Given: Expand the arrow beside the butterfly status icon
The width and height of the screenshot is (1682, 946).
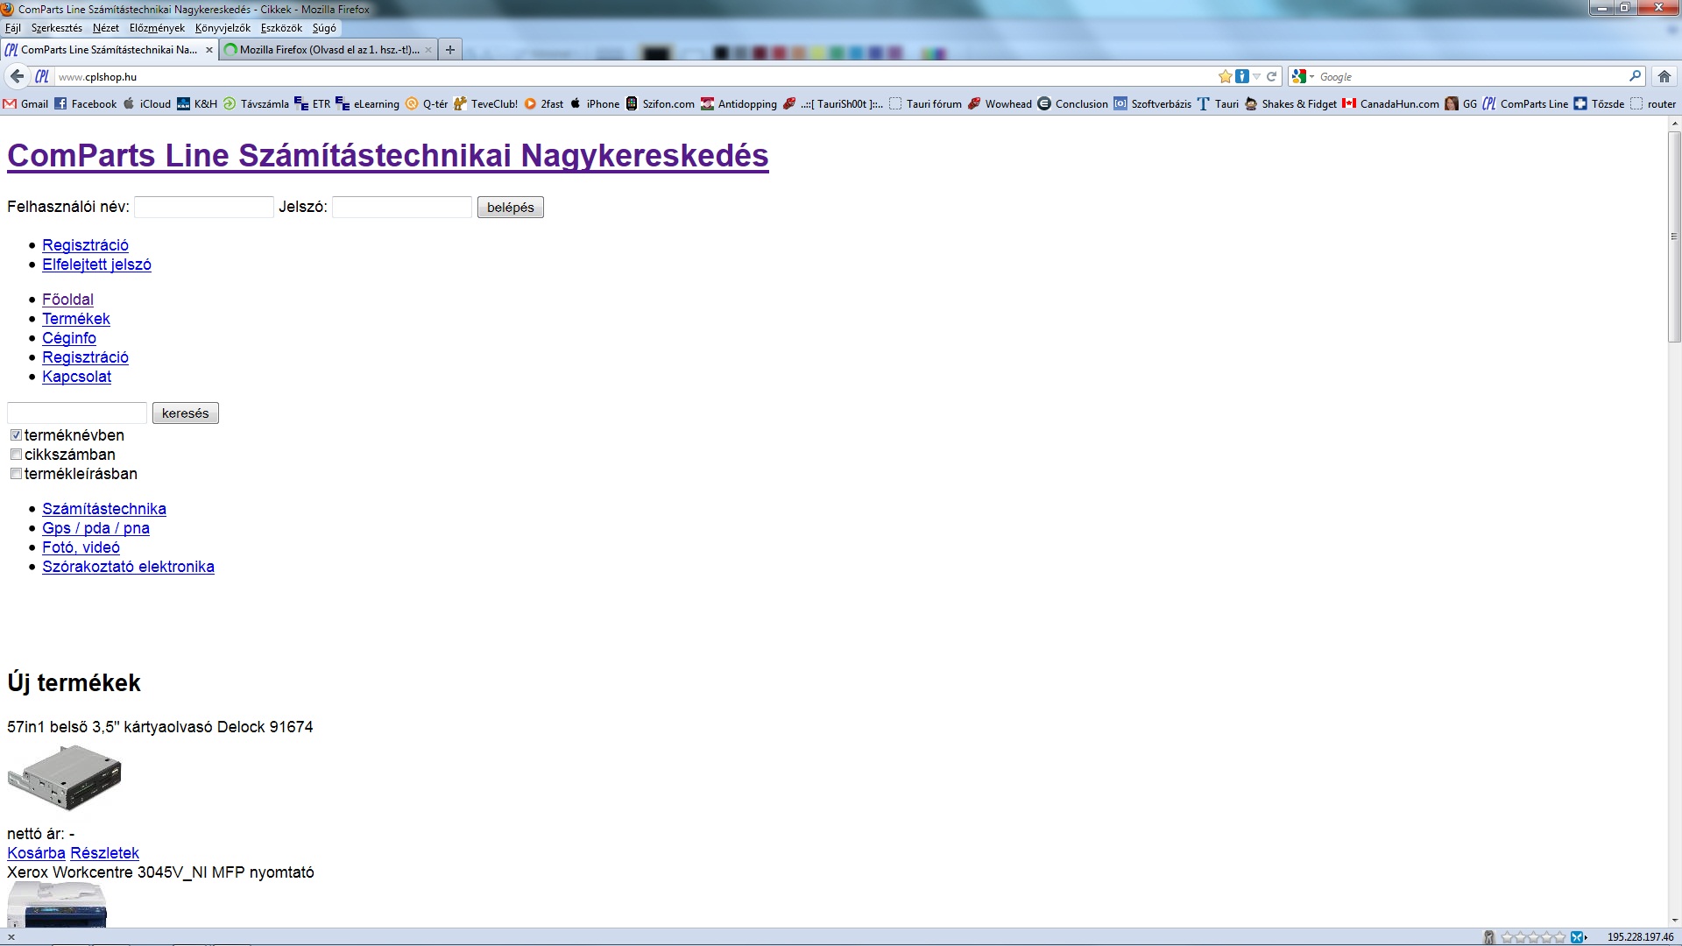Looking at the screenshot, I should point(1587,937).
